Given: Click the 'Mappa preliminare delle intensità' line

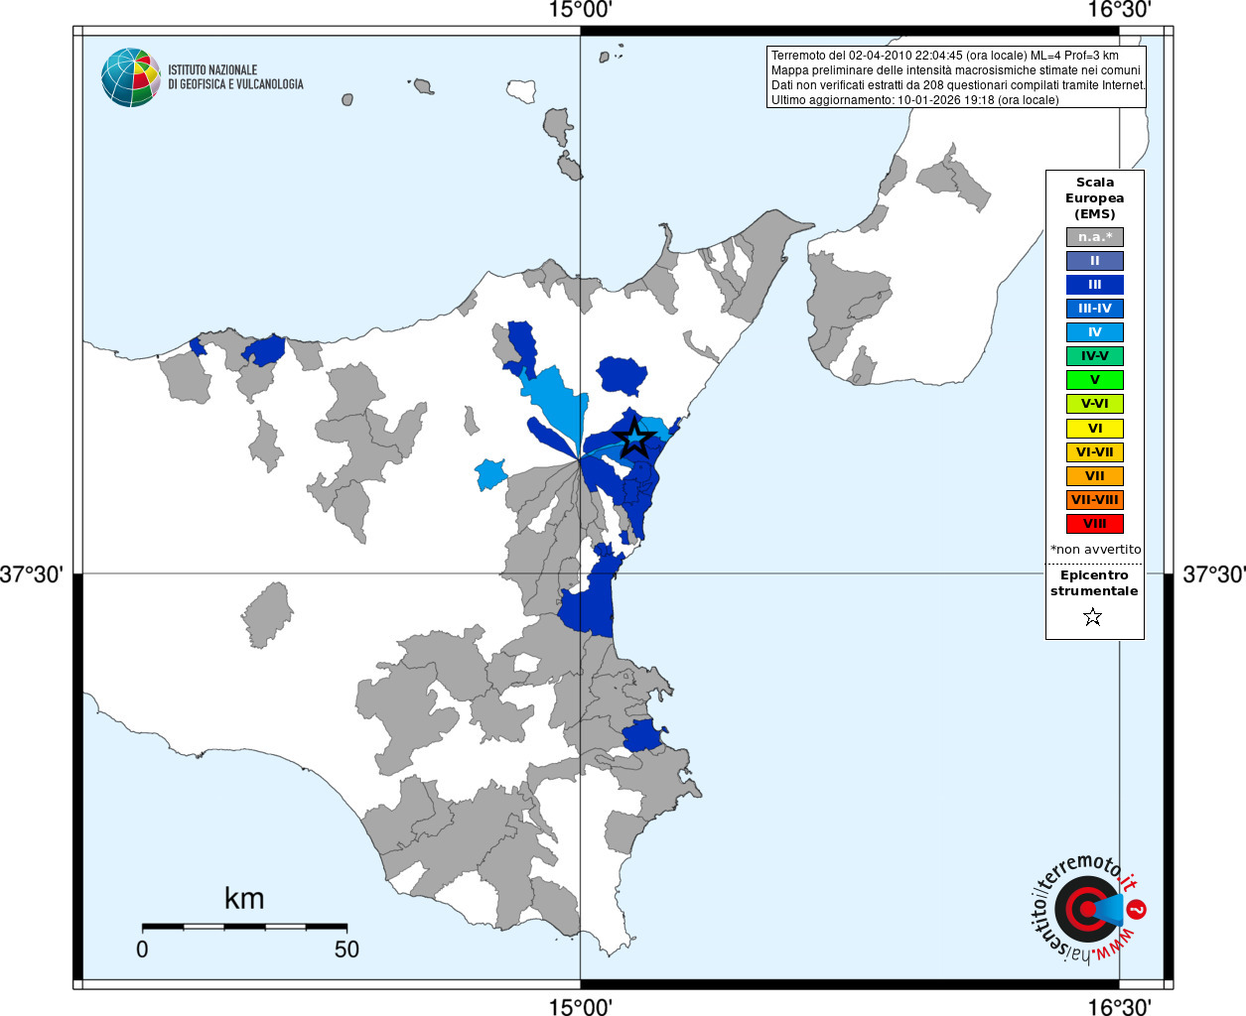Looking at the screenshot, I should tap(956, 70).
